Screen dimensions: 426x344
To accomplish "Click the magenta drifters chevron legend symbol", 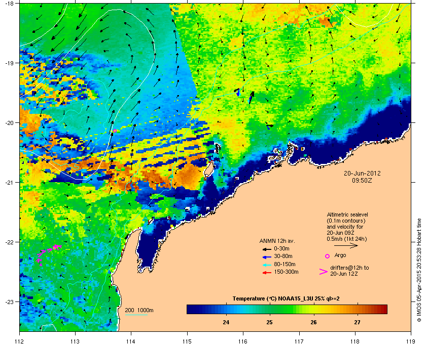I will pos(324,272).
